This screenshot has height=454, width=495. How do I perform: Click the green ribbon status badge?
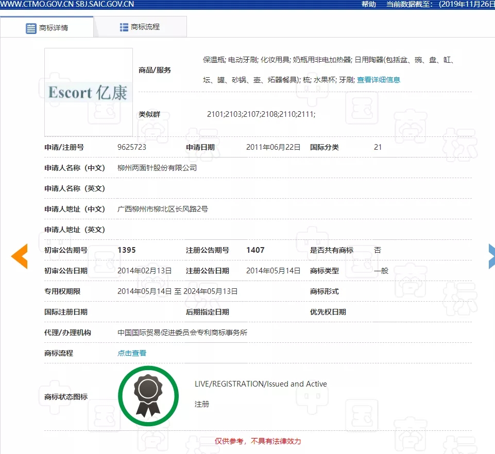coord(148,396)
